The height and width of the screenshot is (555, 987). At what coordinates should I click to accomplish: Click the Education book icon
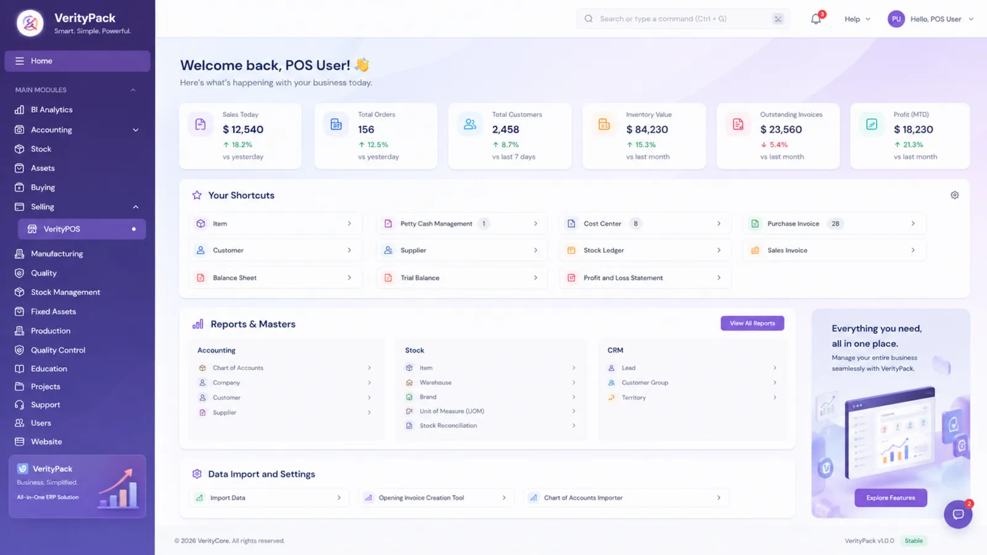[x=19, y=369]
